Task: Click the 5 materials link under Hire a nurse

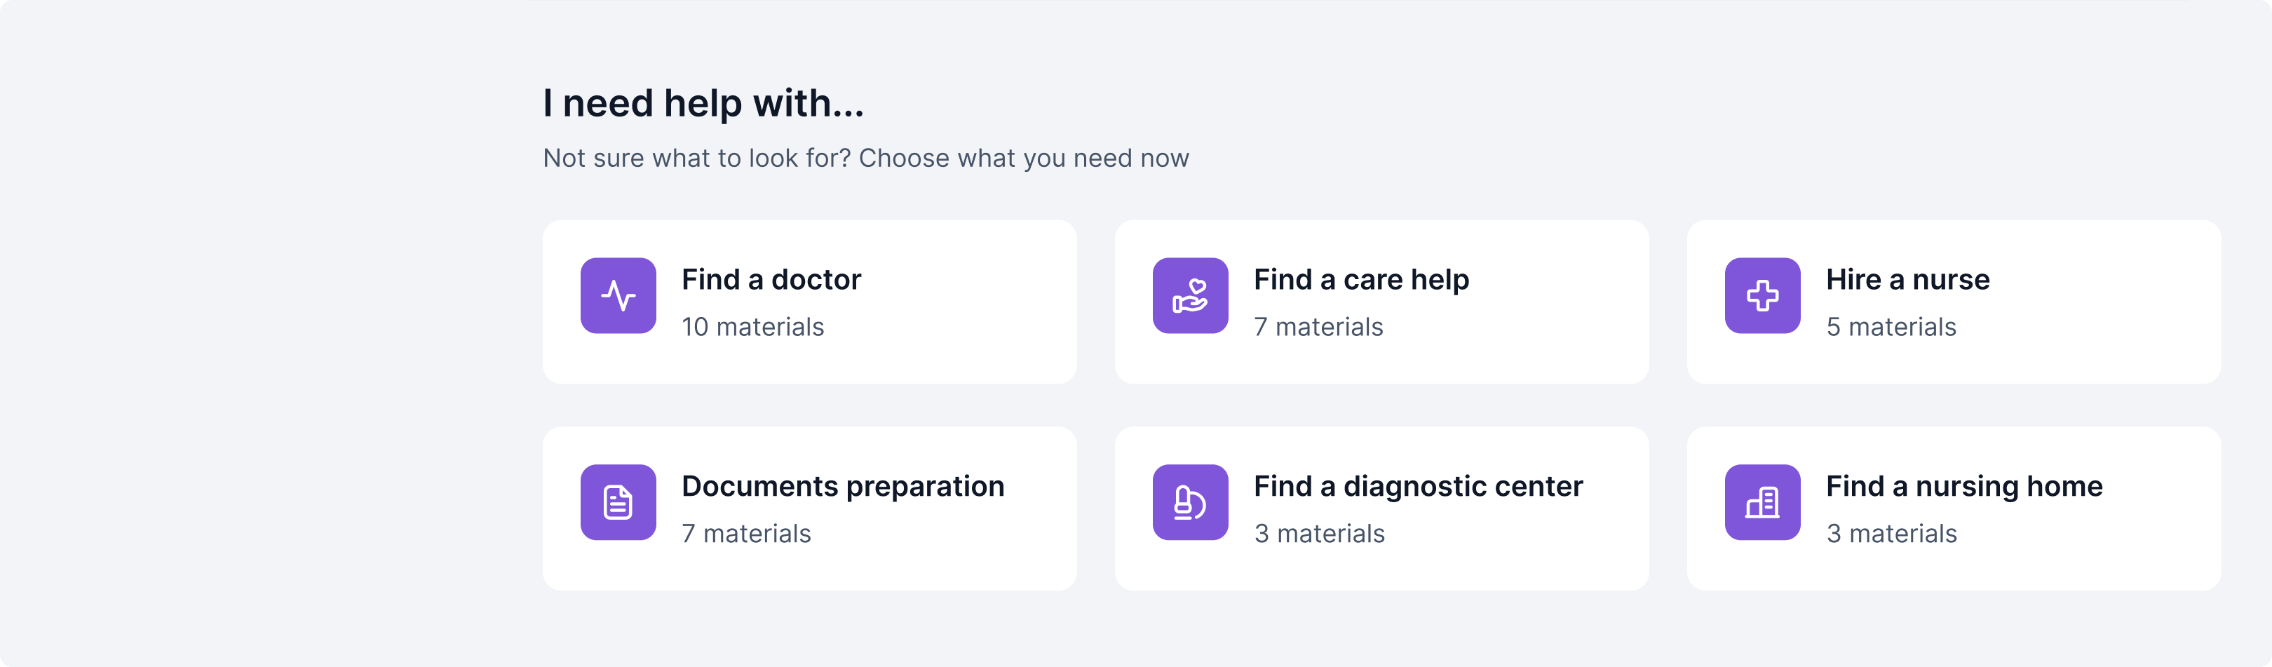Action: [1891, 326]
